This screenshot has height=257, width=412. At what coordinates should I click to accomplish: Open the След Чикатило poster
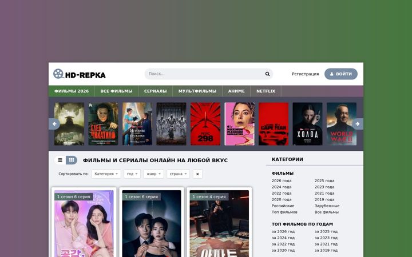(x=103, y=124)
